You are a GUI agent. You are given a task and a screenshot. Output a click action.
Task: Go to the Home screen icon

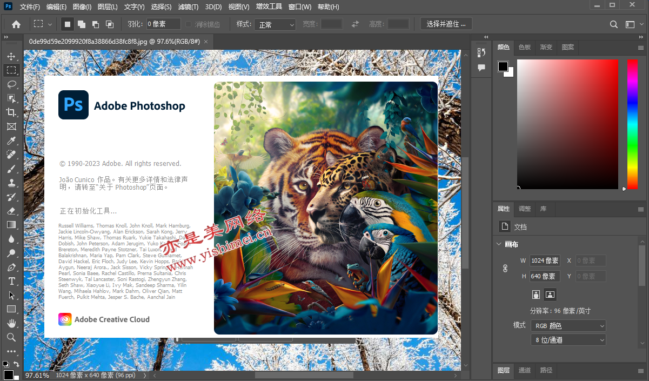(16, 24)
